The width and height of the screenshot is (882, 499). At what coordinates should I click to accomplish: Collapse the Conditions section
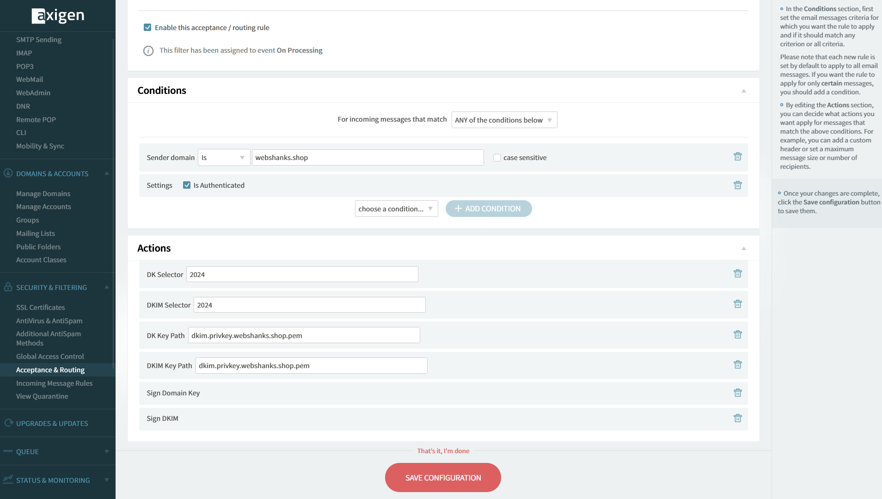point(744,91)
